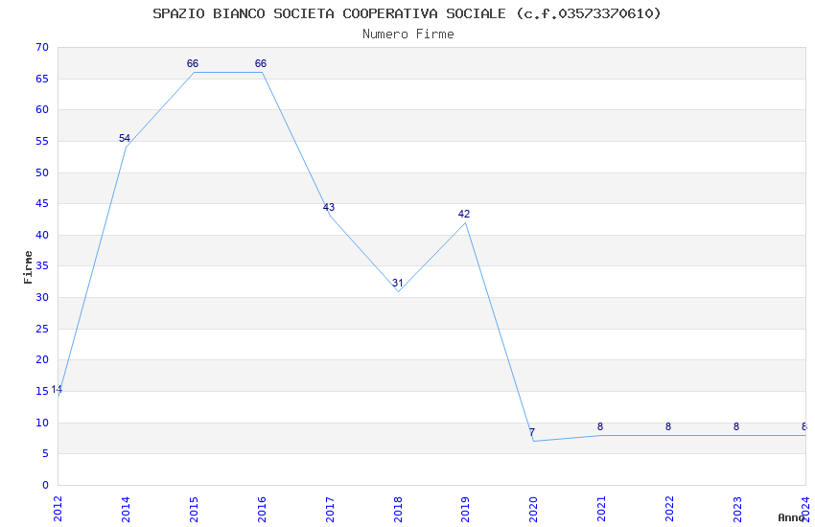Click the data label '66' above 2015
Image resolution: width=815 pixels, height=527 pixels.
pos(193,63)
